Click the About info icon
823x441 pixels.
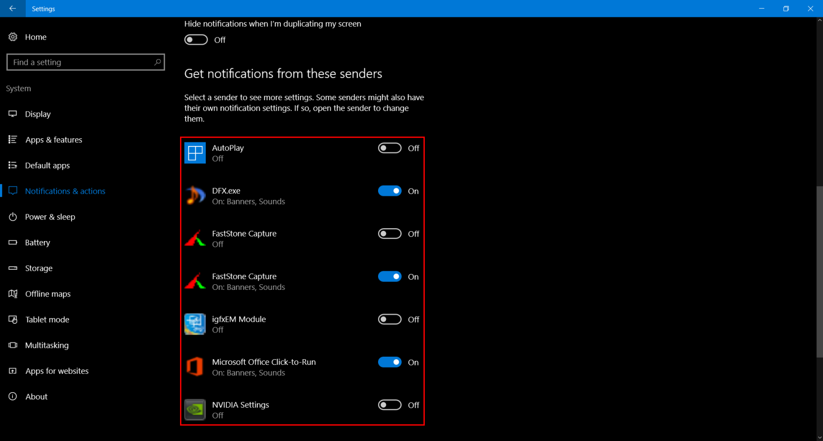click(x=13, y=397)
